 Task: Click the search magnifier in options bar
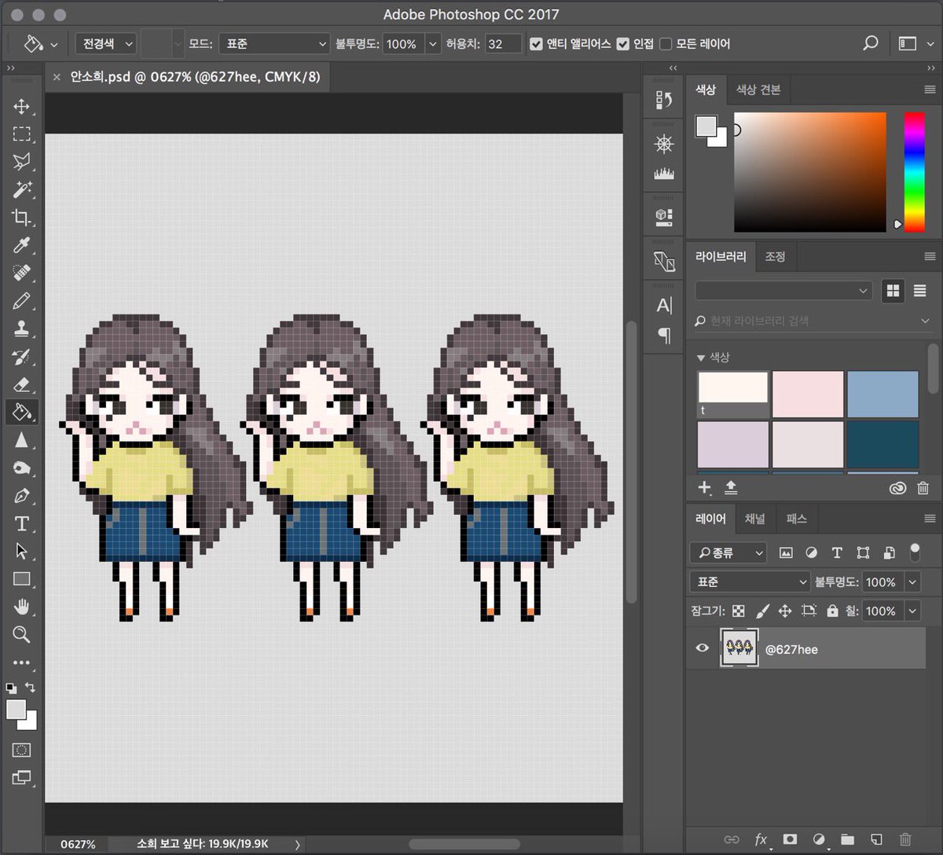(870, 43)
